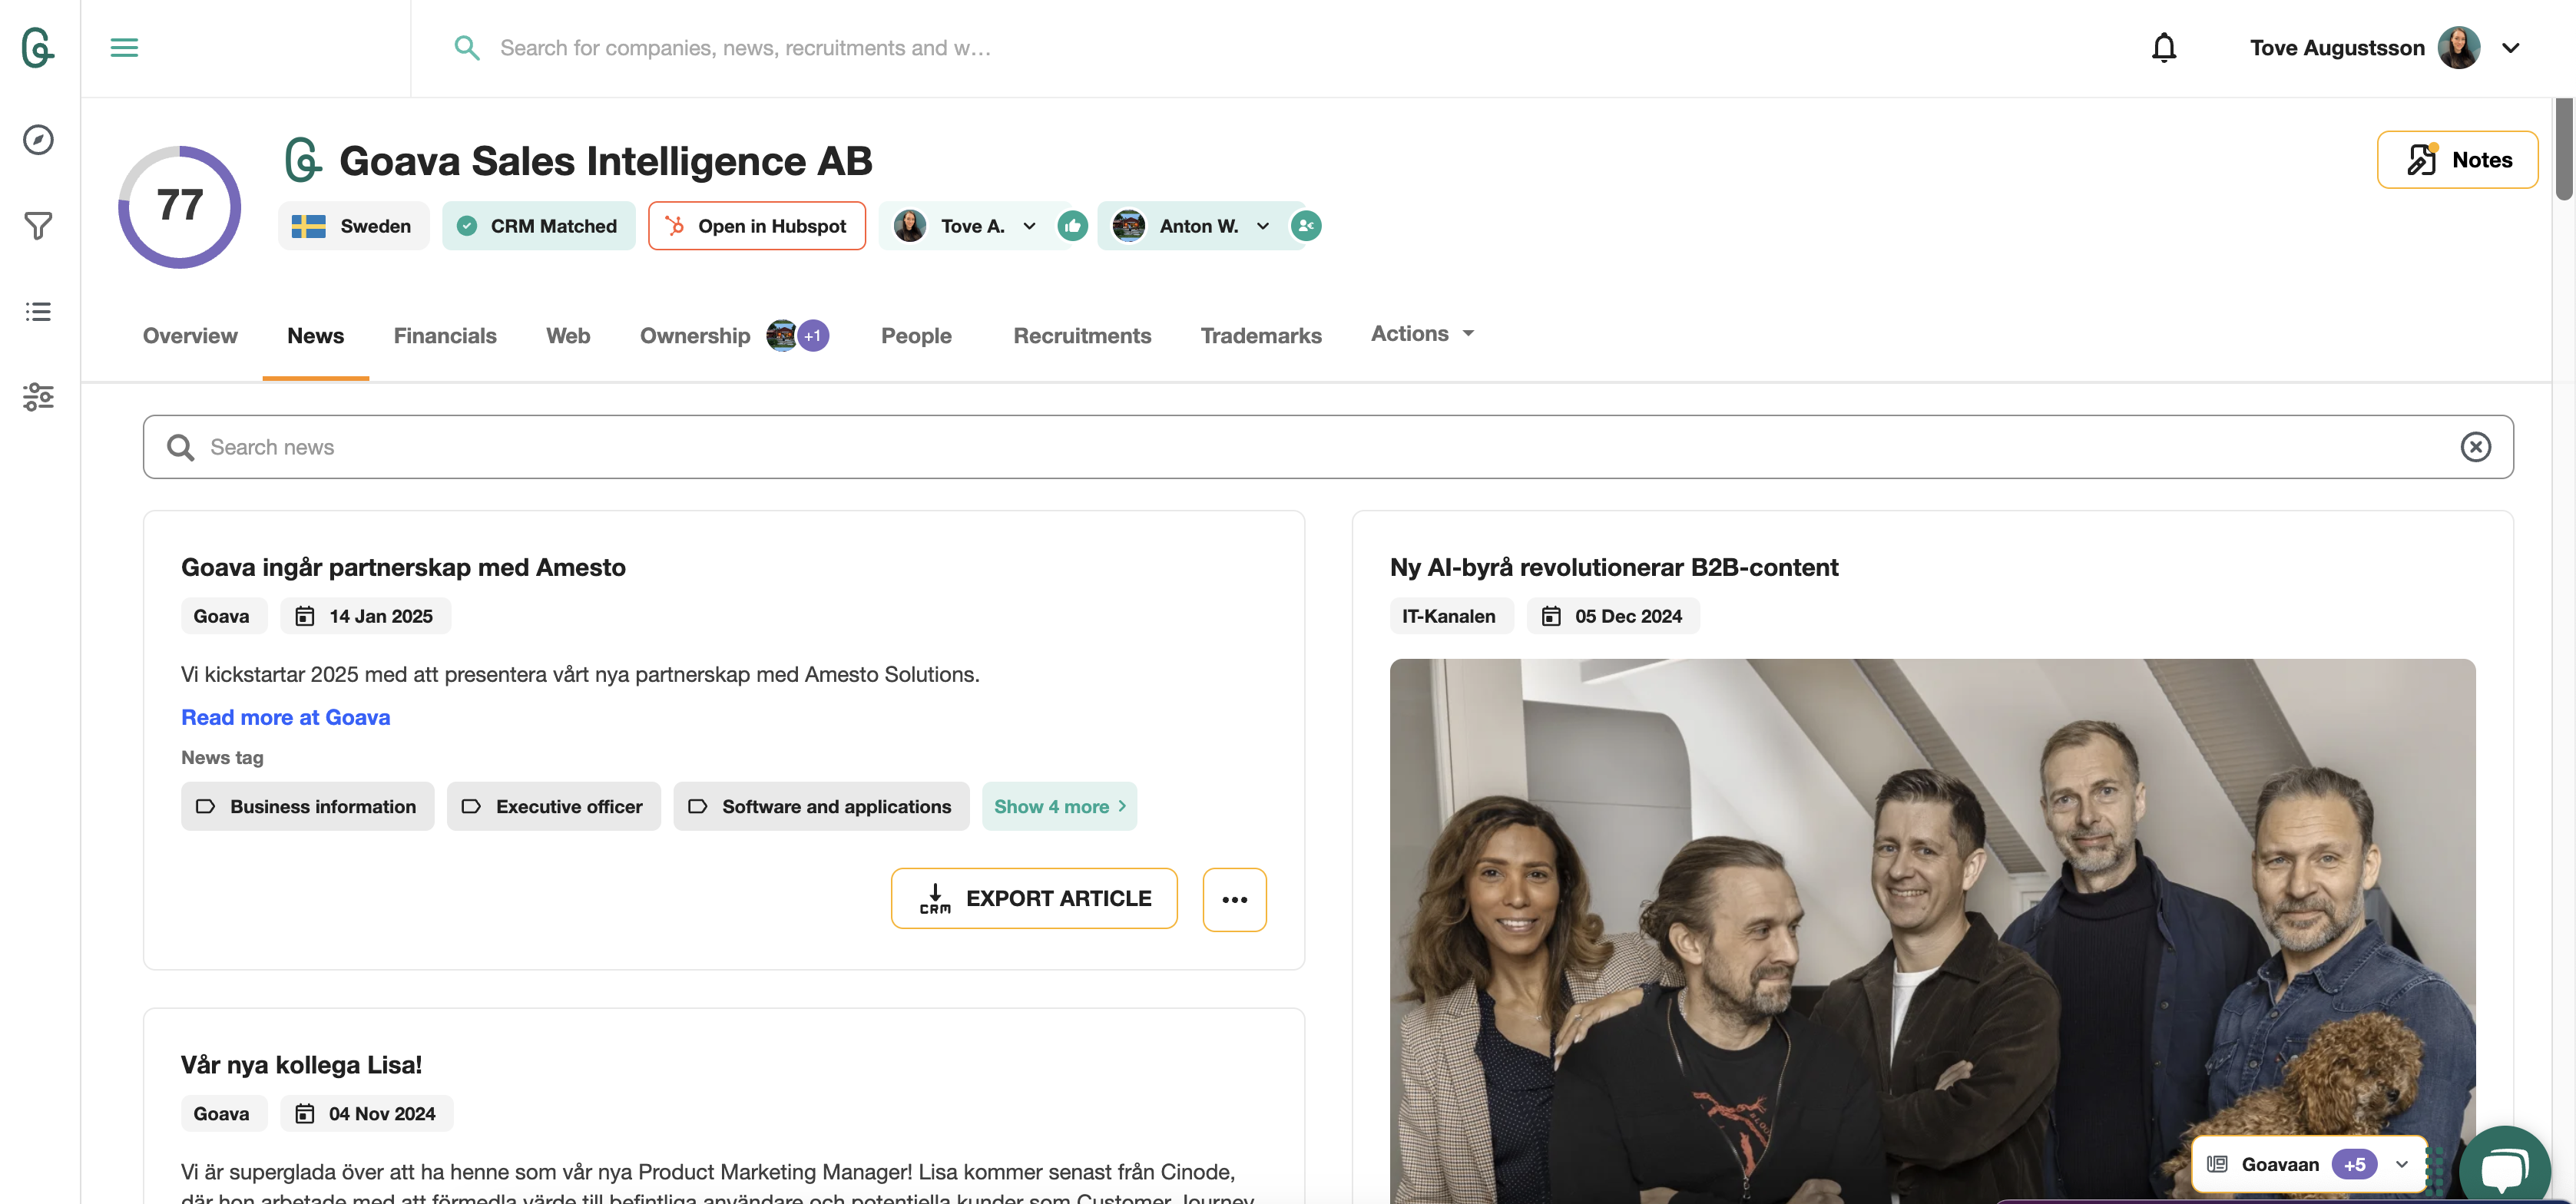Open the Actions dropdown menu
Viewport: 2576px width, 1204px height.
click(x=1422, y=334)
